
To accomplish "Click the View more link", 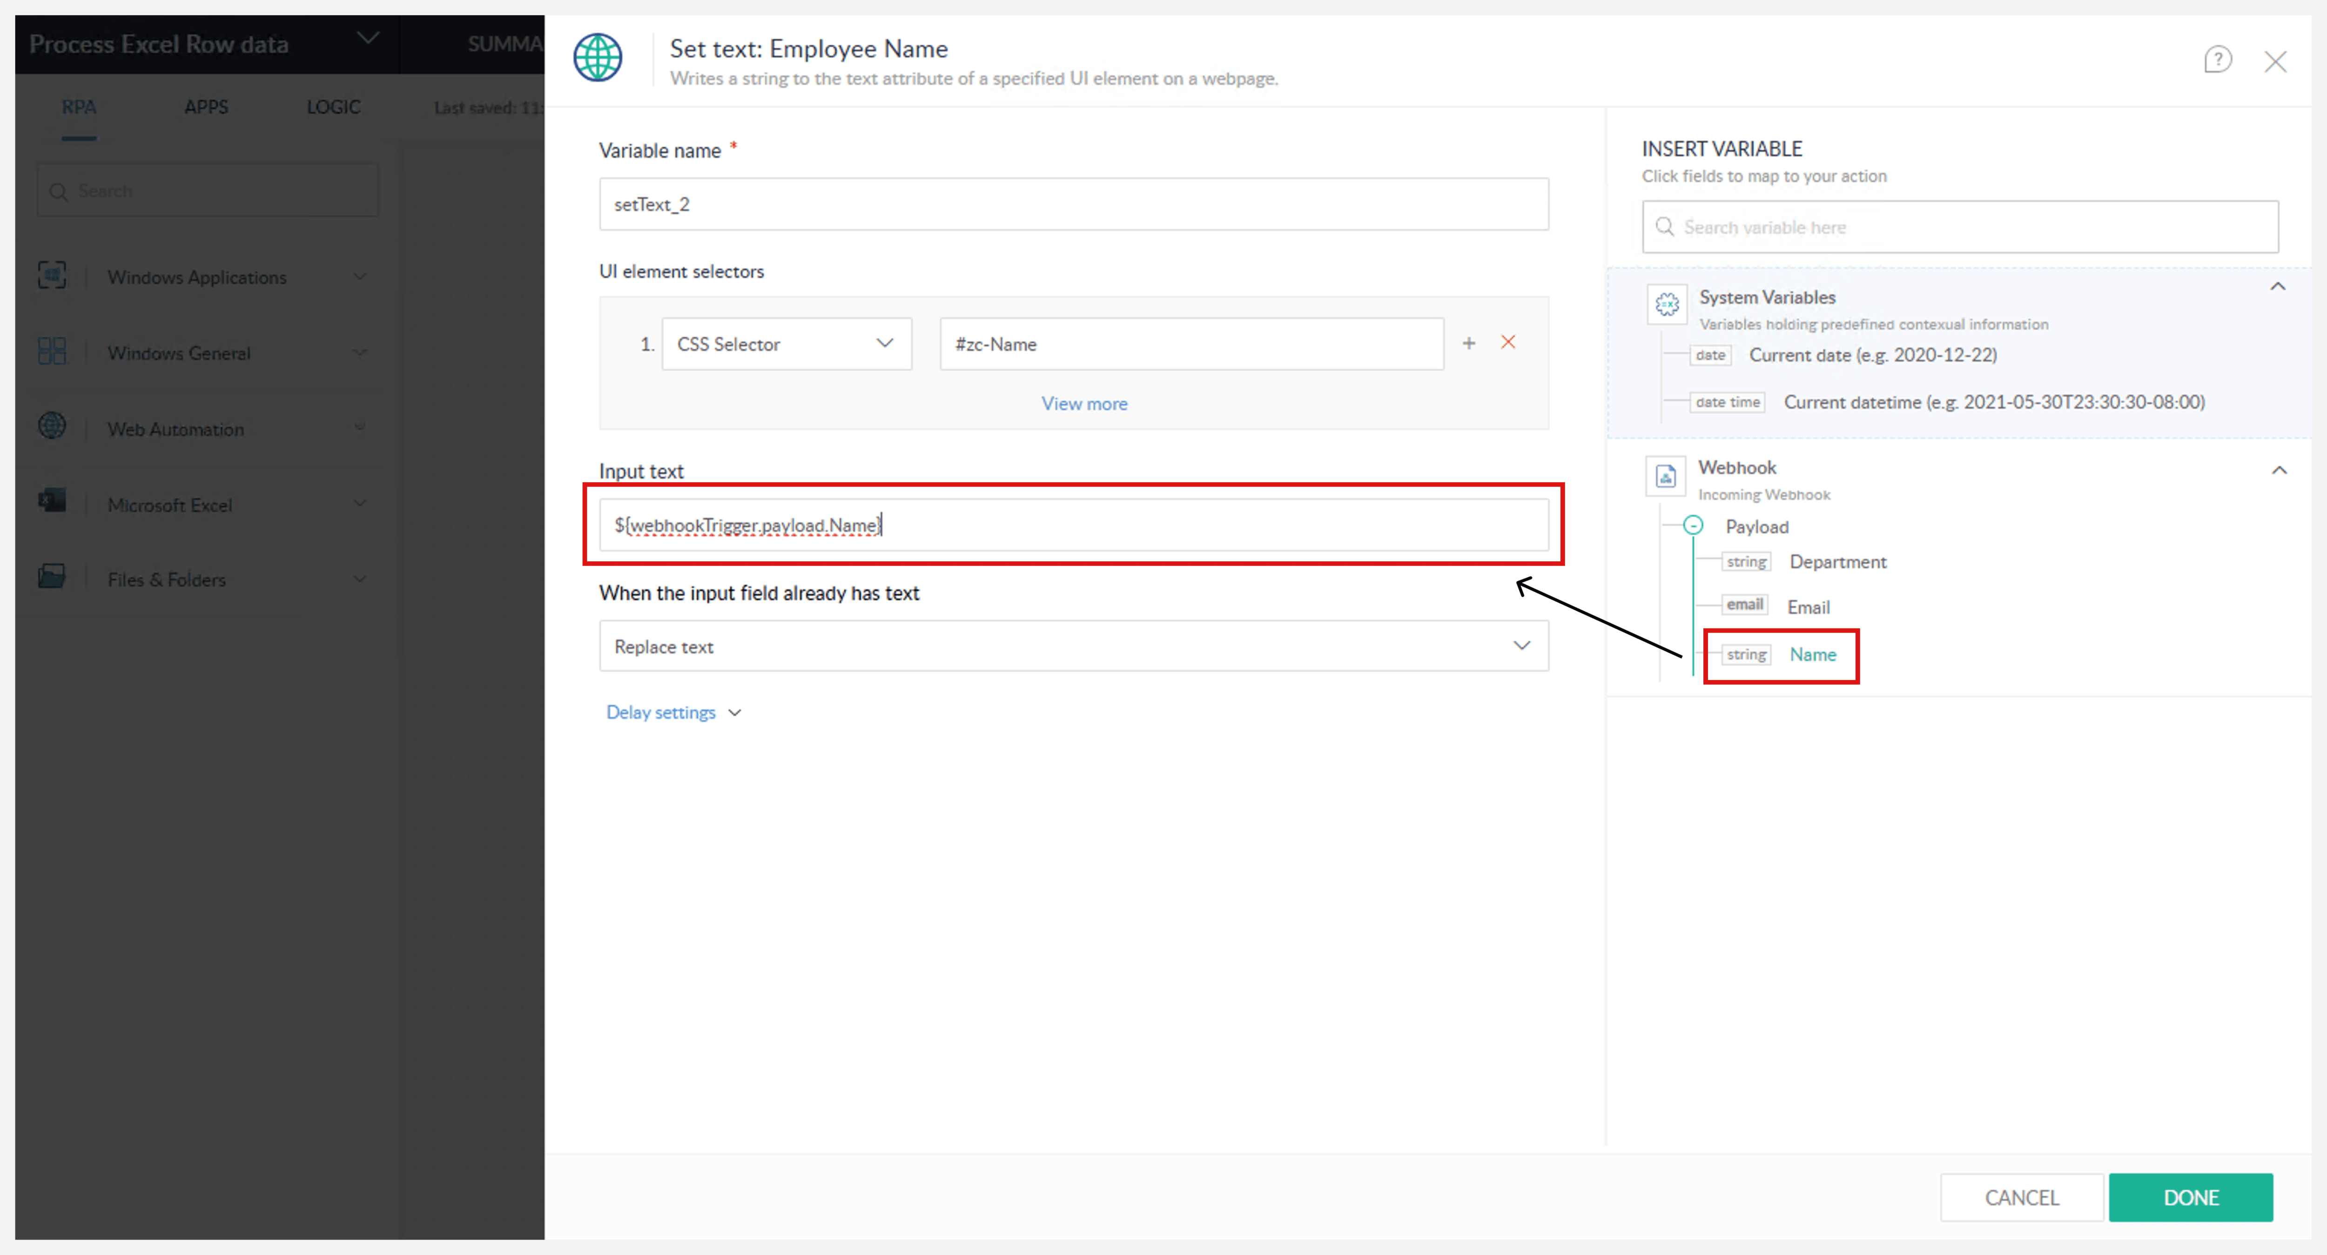I will pyautogui.click(x=1083, y=404).
